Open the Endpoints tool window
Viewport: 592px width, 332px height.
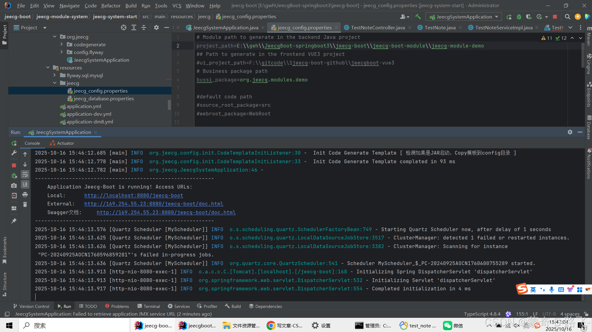tap(589, 94)
